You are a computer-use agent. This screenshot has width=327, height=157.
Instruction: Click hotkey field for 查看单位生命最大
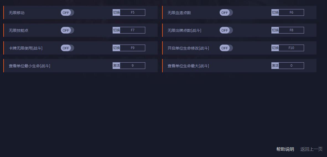[x=291, y=66]
